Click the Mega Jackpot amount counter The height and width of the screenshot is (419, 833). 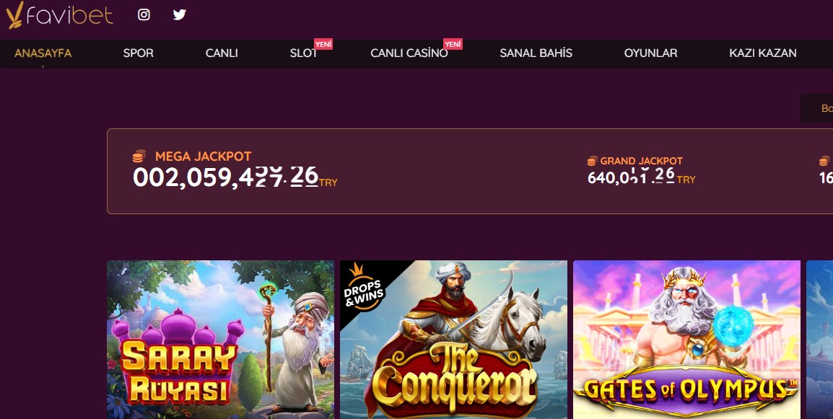(x=226, y=177)
